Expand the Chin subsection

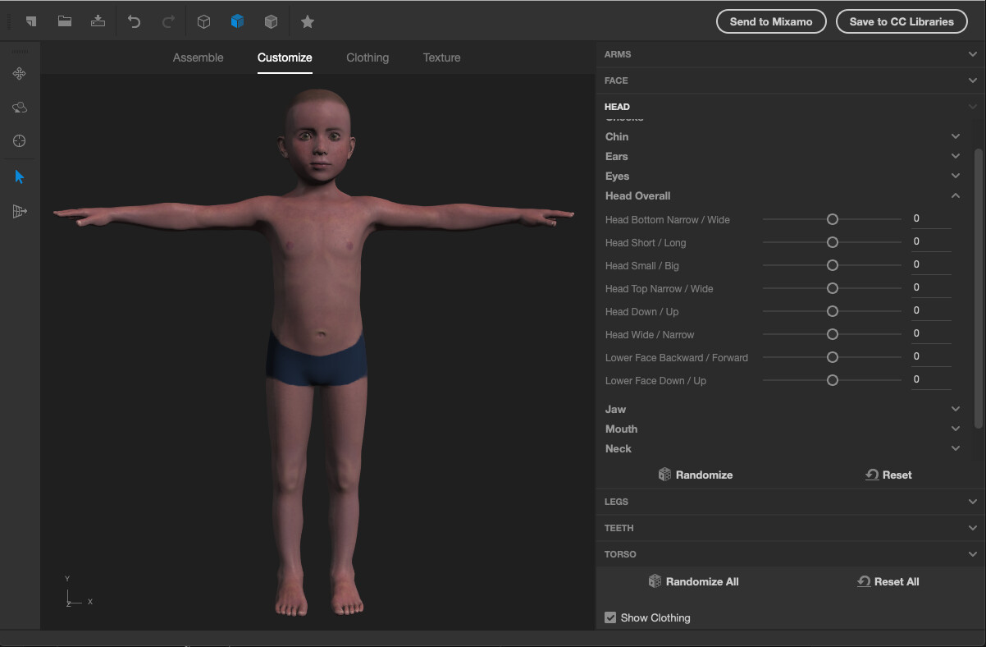pyautogui.click(x=783, y=136)
